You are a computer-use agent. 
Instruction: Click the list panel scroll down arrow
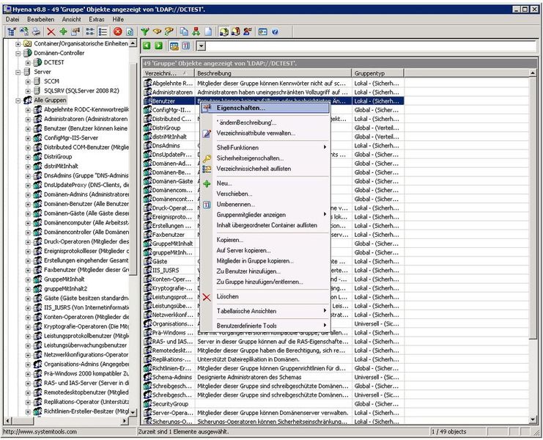(533, 420)
